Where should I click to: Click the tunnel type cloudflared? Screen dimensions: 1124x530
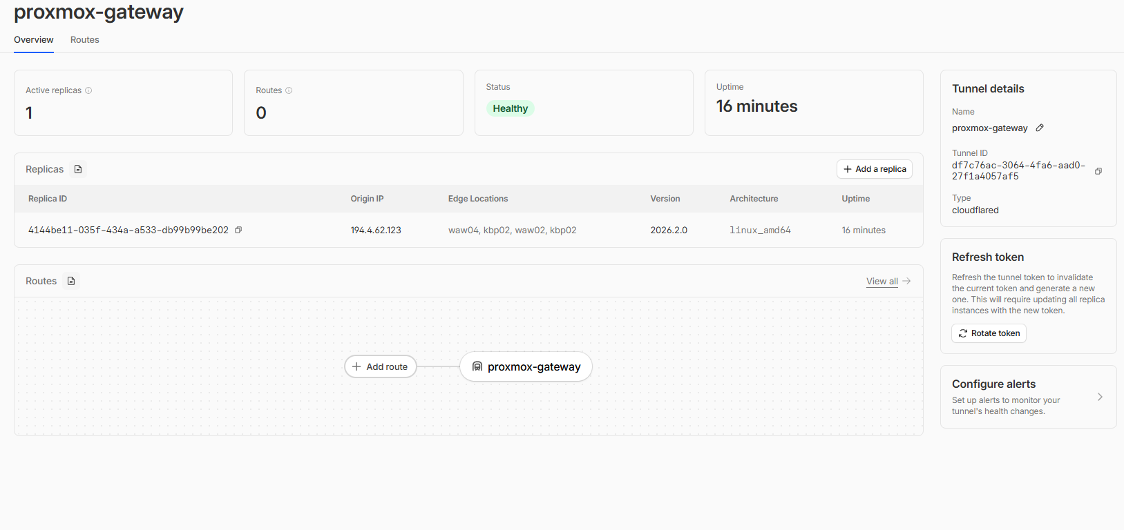coord(975,210)
